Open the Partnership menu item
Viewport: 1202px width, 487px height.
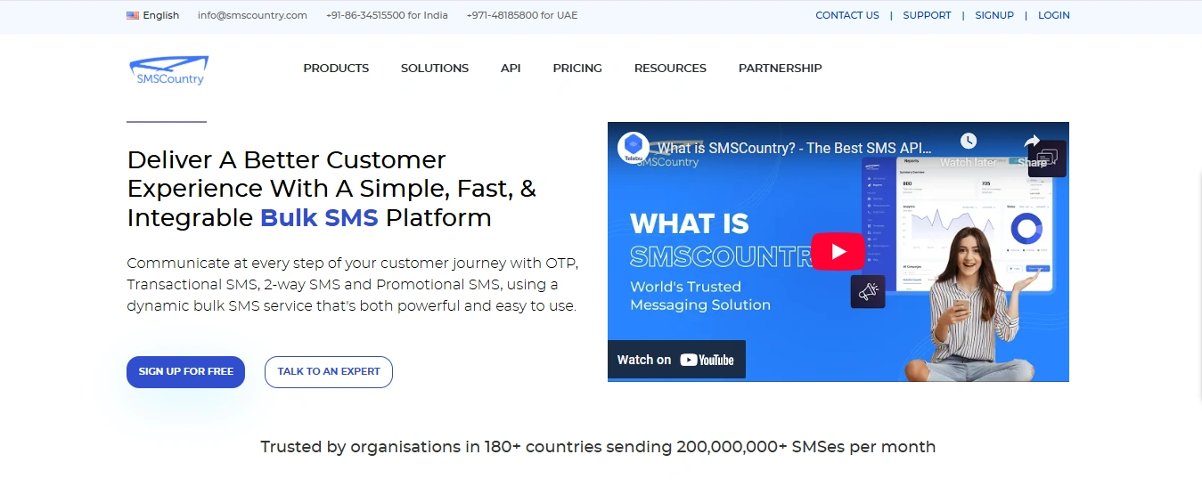[780, 68]
